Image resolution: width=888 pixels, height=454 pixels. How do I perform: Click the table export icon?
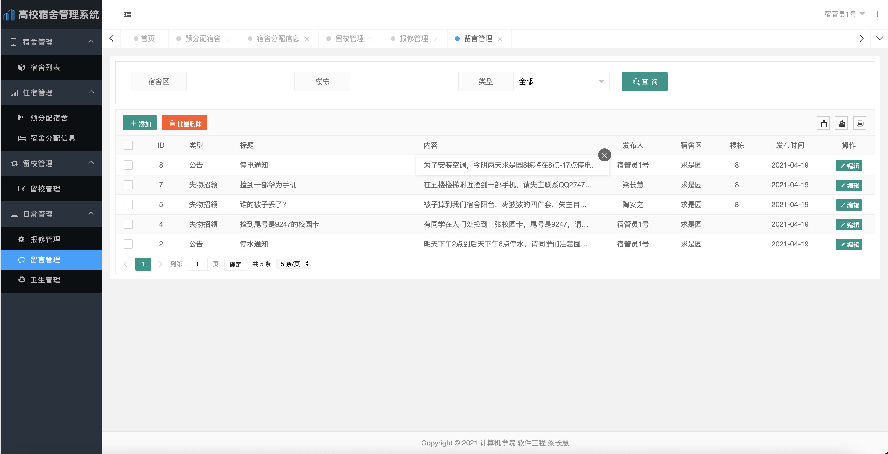tap(841, 123)
